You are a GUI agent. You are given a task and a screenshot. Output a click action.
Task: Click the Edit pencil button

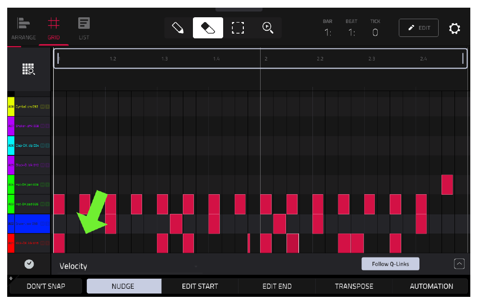pyautogui.click(x=418, y=28)
